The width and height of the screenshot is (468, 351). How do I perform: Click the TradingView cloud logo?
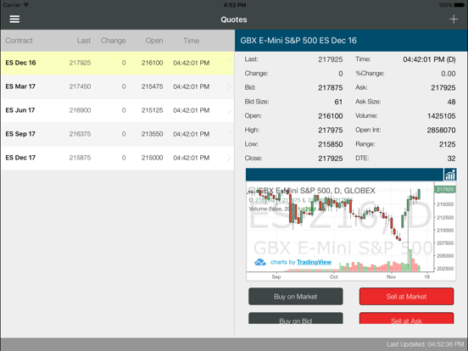click(x=260, y=262)
